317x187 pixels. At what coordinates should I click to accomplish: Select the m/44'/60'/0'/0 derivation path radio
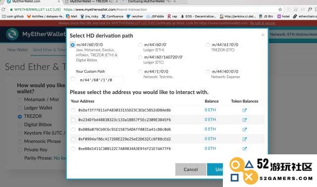(72, 45)
